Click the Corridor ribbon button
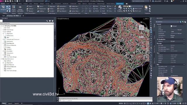The width and height of the screenshot is (187, 105). pyautogui.click(x=51, y=11)
